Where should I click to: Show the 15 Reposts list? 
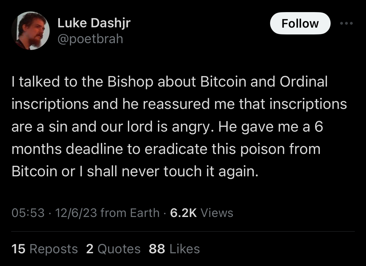click(45, 249)
